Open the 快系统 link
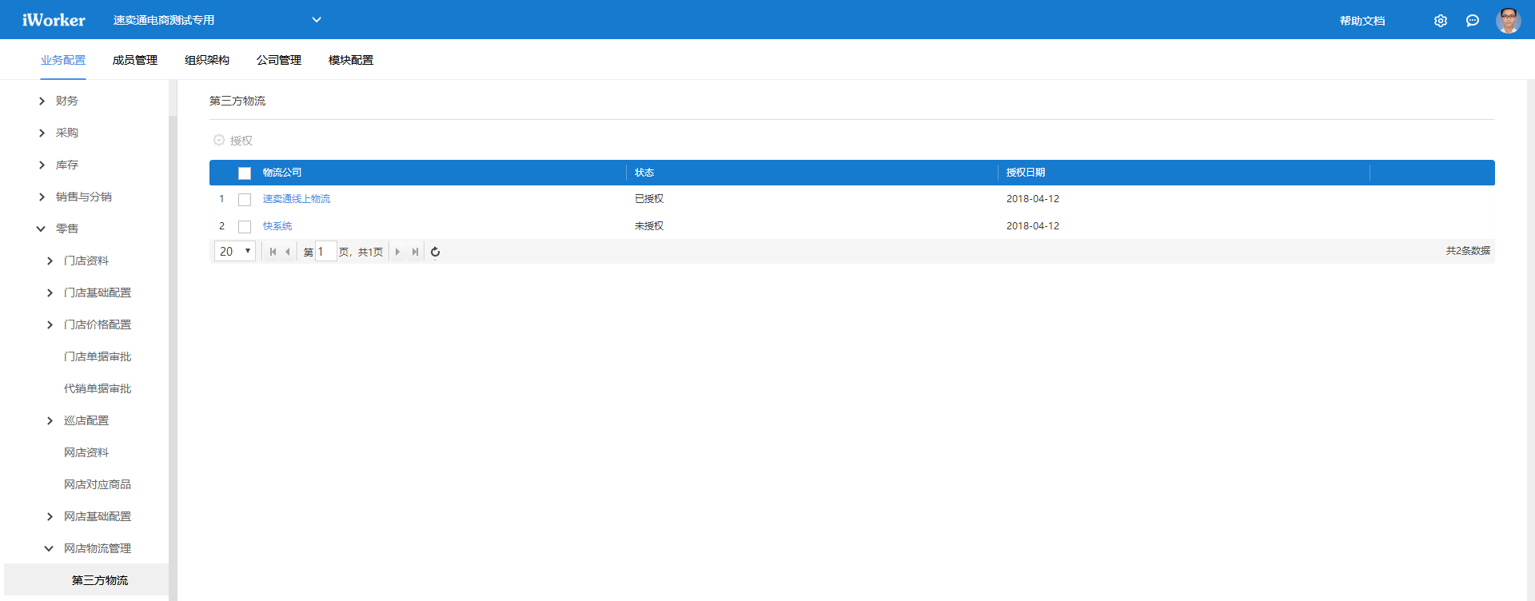 277,226
